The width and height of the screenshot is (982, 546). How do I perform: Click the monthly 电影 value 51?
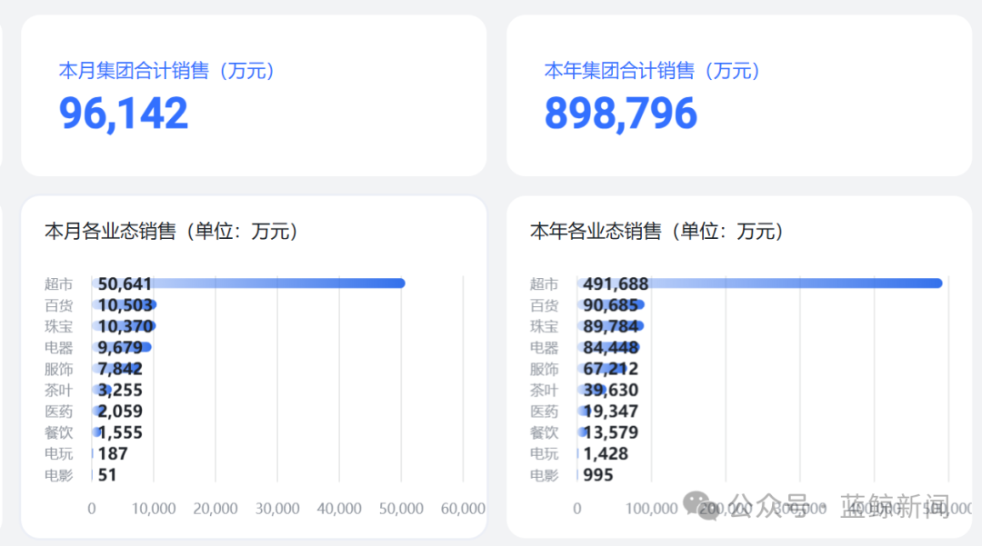107,475
